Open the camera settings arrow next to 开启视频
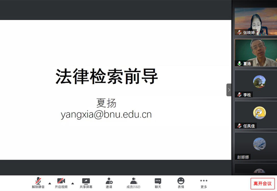Screen dimensions: 277x191 tap(73, 183)
